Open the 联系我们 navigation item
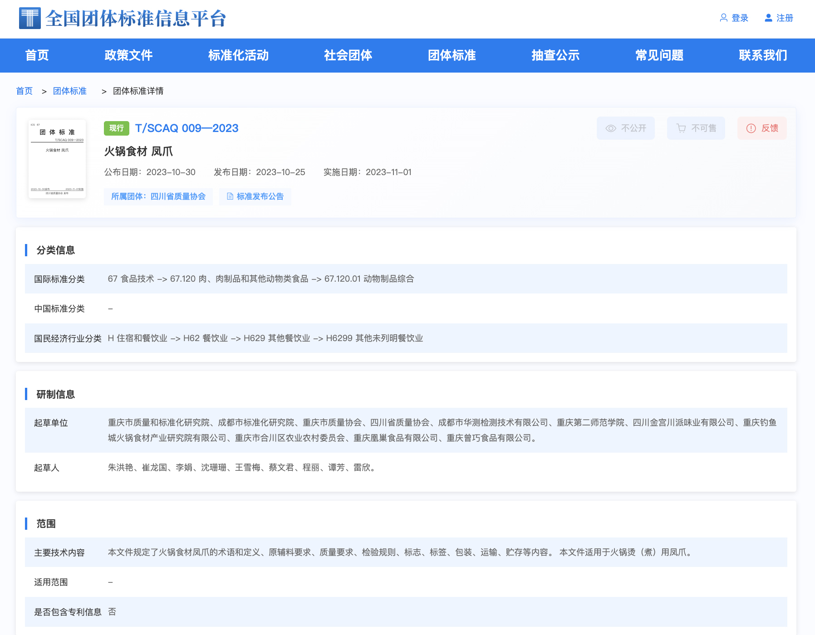 (763, 55)
